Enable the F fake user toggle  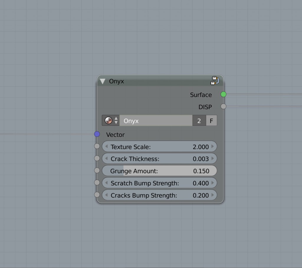coord(211,120)
